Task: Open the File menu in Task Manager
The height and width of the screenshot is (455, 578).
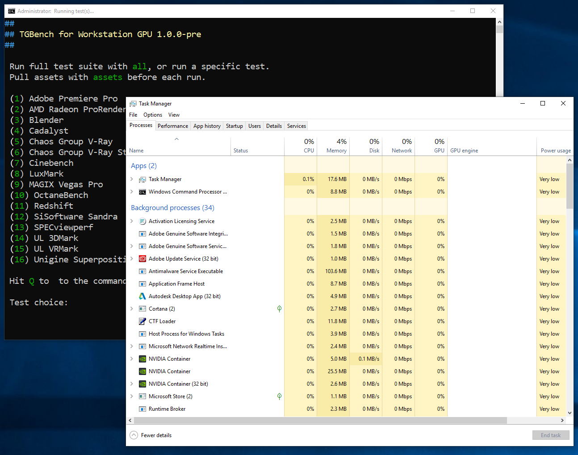Action: click(133, 115)
